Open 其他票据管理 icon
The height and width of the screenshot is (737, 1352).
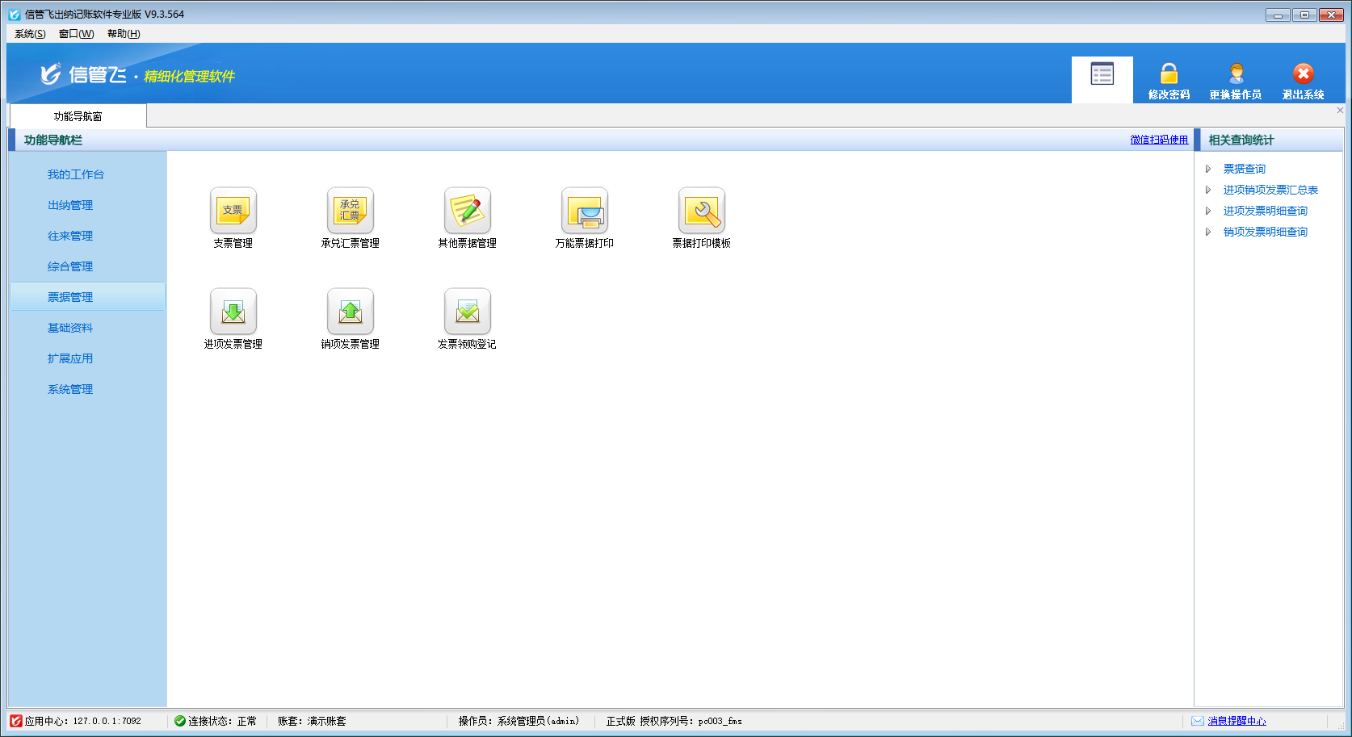point(467,211)
